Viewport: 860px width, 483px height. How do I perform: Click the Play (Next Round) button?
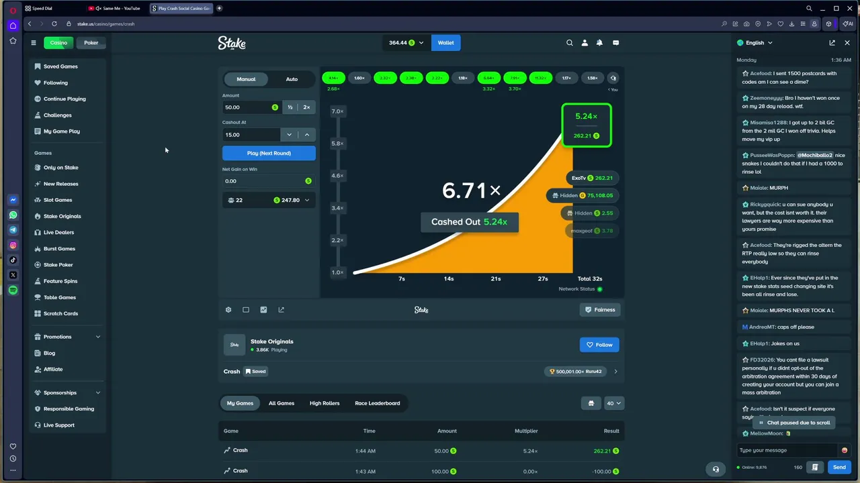(269, 153)
